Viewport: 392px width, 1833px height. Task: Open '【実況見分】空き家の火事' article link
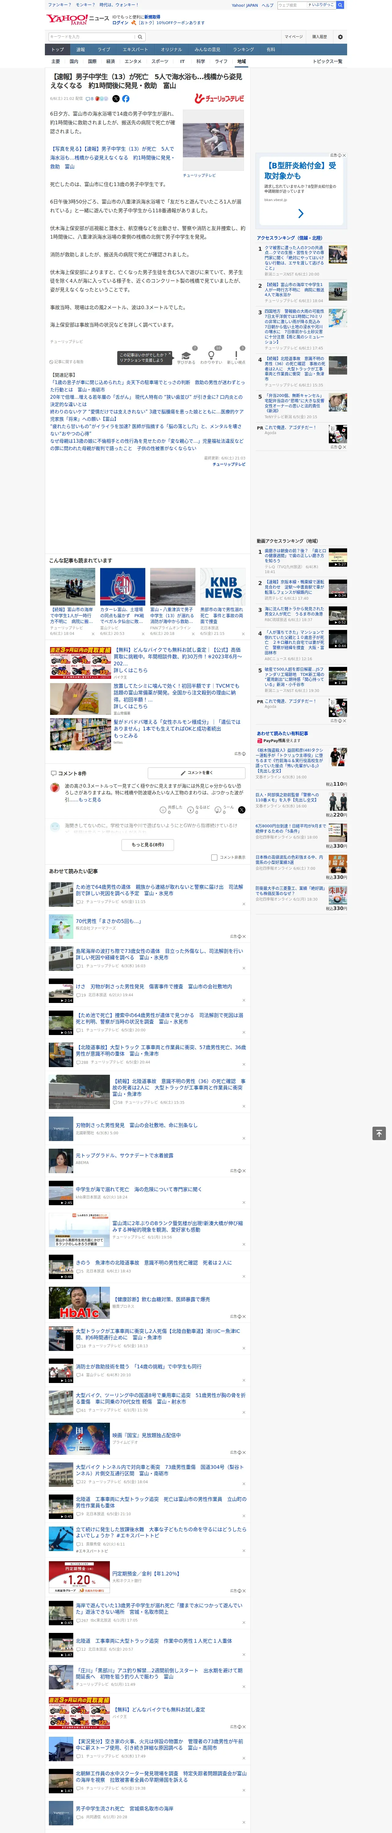click(159, 1745)
